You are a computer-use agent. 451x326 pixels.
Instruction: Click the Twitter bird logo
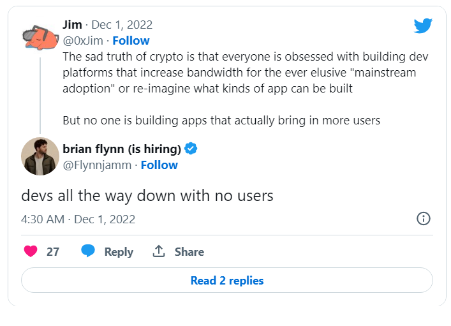(423, 26)
